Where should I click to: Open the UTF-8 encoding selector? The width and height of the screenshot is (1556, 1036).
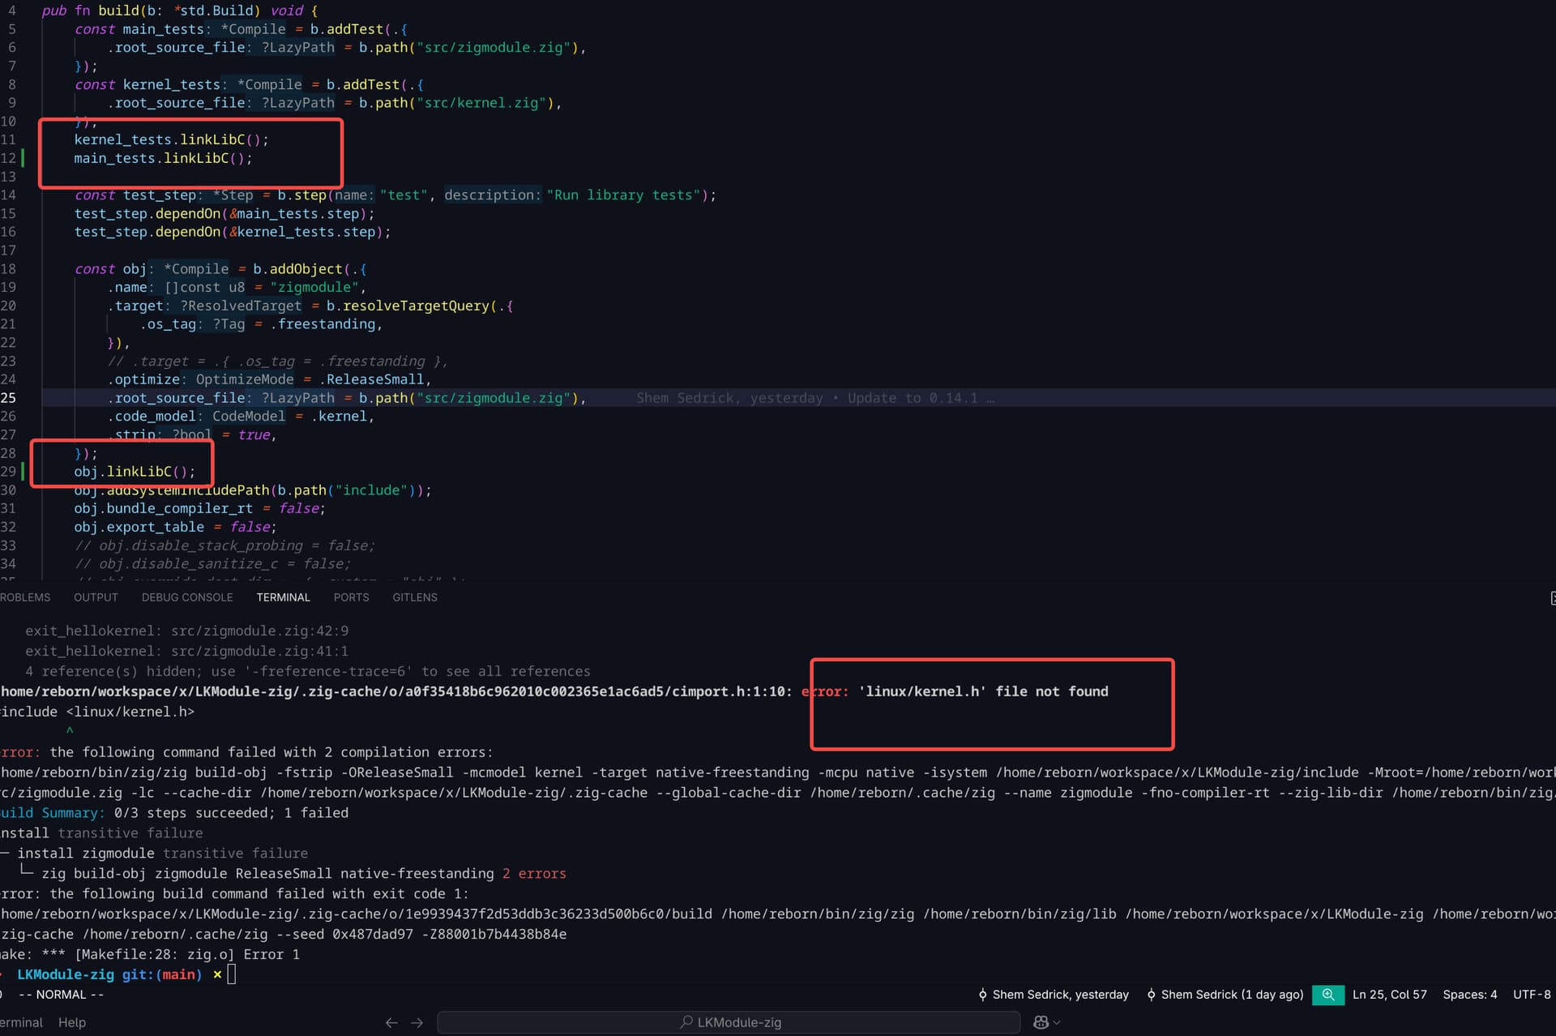coord(1531,994)
